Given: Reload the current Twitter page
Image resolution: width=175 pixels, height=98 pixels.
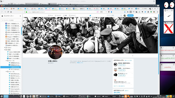Looking at the screenshot, I should pyautogui.click(x=8, y=12).
